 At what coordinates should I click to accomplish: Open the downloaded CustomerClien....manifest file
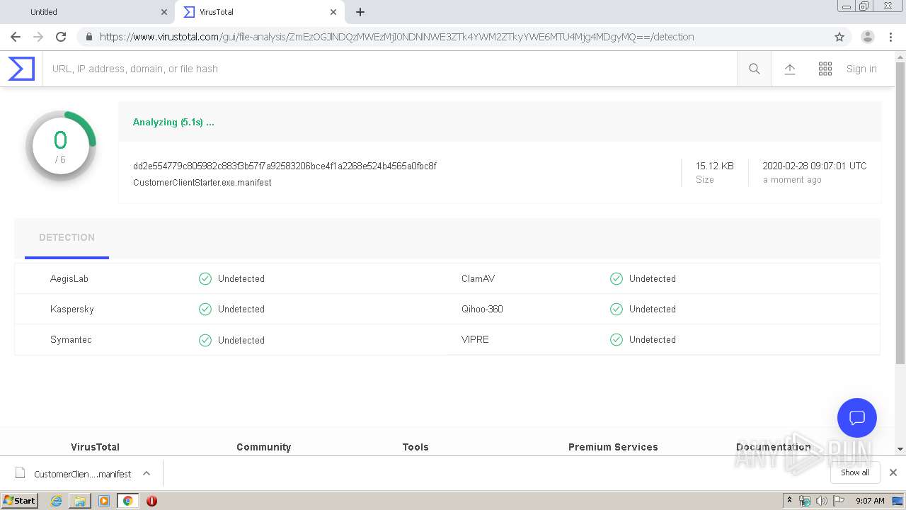74,474
